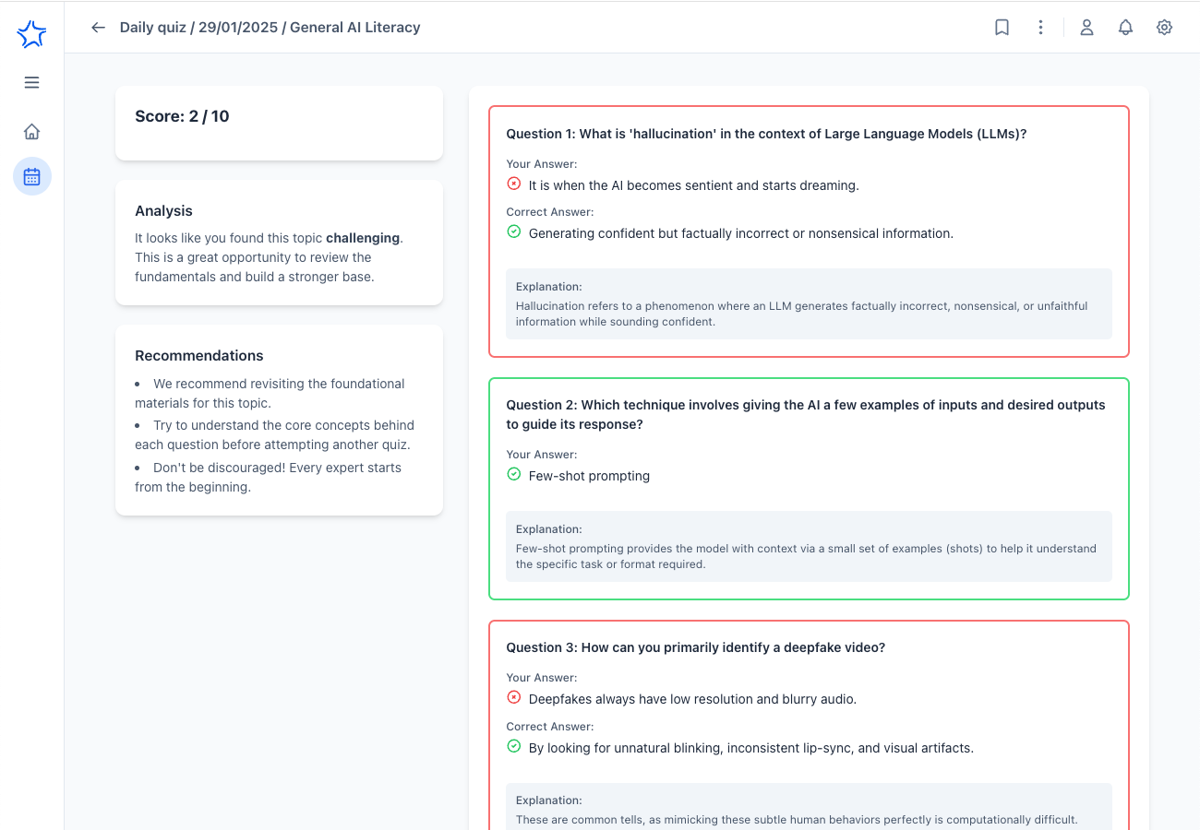Open the calendar daily quiz icon
The height and width of the screenshot is (830, 1200).
pyautogui.click(x=31, y=176)
